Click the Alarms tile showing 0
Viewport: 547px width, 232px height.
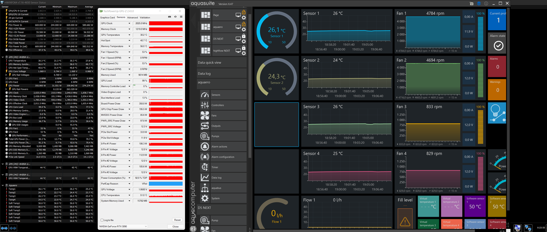[x=497, y=65]
